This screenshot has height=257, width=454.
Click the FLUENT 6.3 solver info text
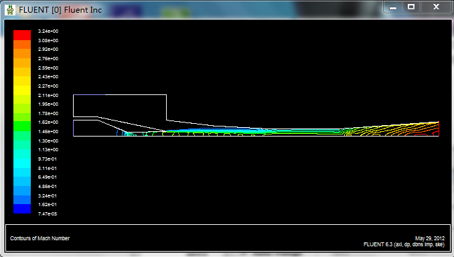click(x=404, y=244)
